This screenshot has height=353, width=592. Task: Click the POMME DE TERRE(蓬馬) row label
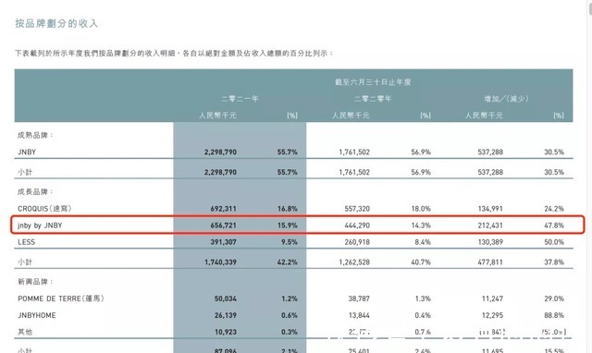coord(61,298)
